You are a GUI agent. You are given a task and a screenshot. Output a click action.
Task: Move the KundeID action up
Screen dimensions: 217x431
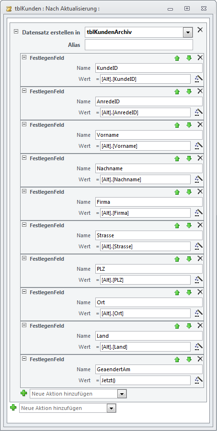[x=177, y=58]
